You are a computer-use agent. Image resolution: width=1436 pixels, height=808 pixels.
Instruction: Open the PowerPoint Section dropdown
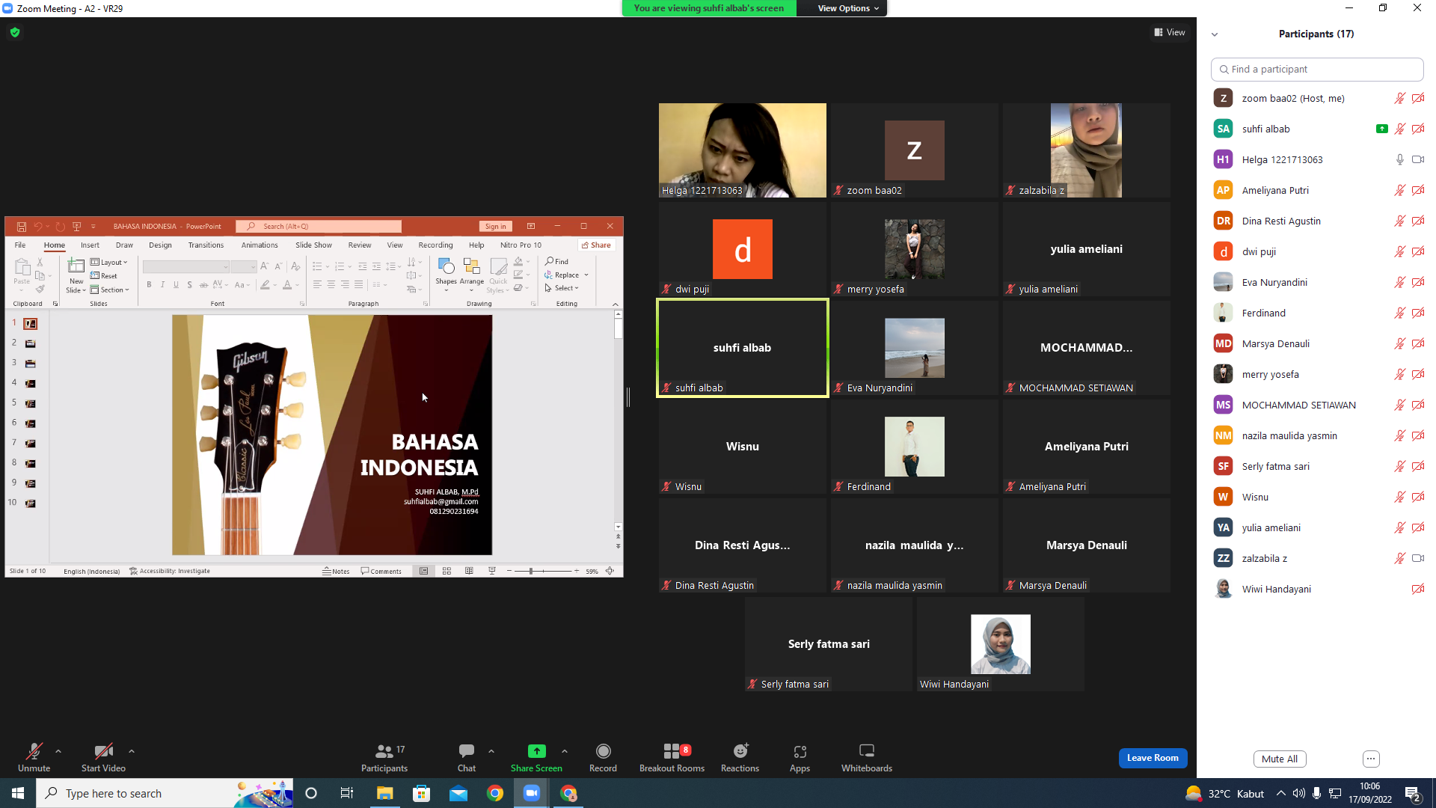pos(110,290)
